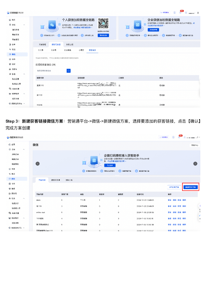Click the document icon in the lower top bar
This screenshot has height=292, width=206.
(x=174, y=137)
